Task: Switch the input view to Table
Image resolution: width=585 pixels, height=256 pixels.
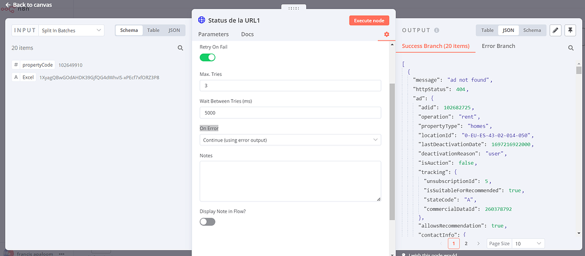Action: [x=153, y=30]
